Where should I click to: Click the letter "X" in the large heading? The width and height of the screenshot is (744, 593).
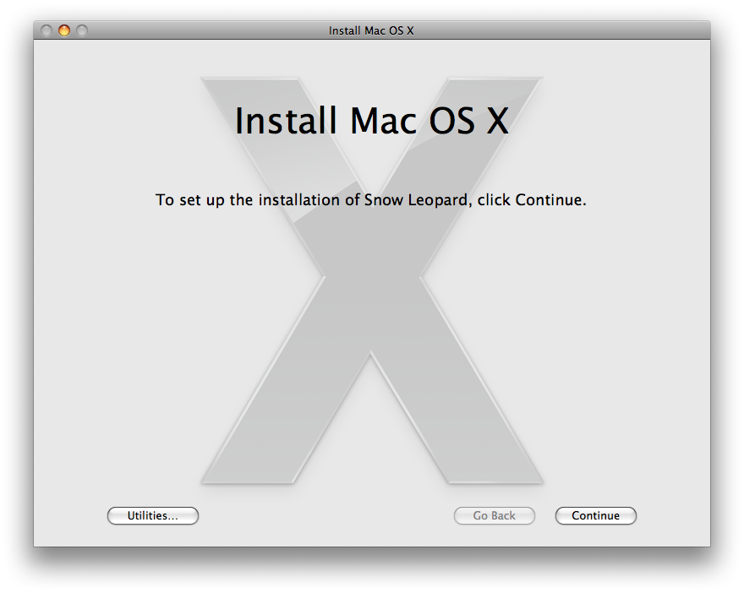click(498, 121)
